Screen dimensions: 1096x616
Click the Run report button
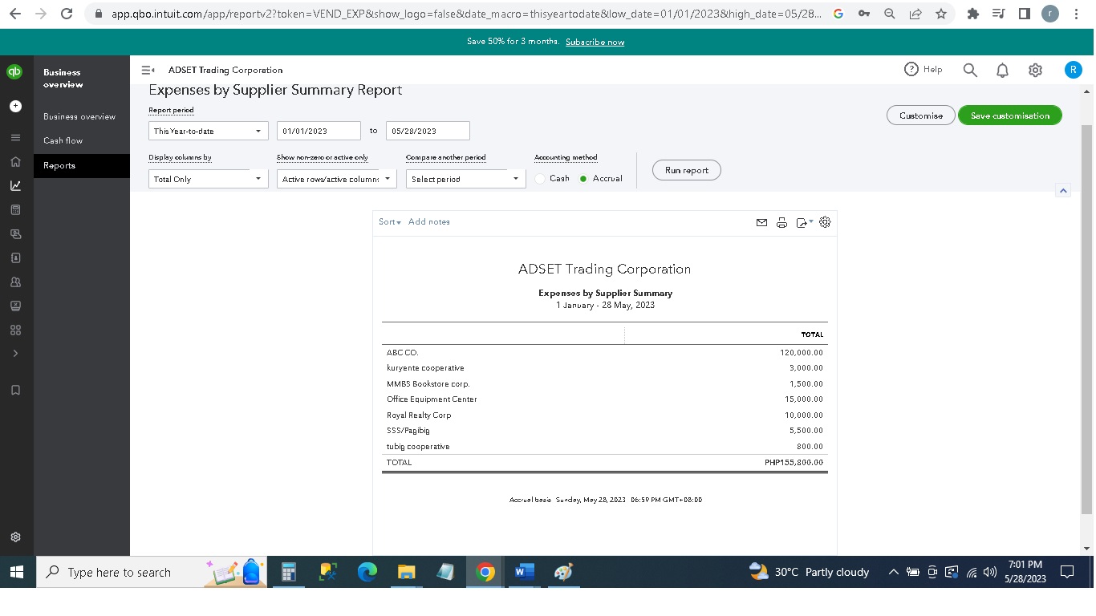tap(687, 170)
